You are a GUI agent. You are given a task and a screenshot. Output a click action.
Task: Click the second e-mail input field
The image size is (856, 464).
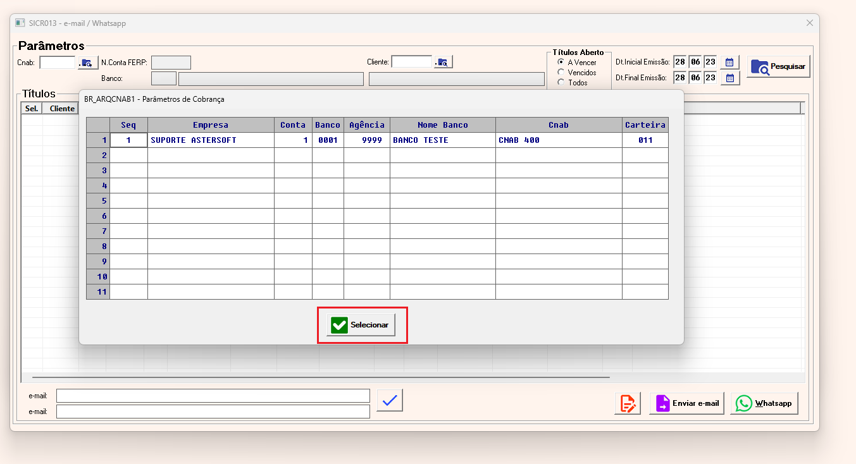[213, 412]
